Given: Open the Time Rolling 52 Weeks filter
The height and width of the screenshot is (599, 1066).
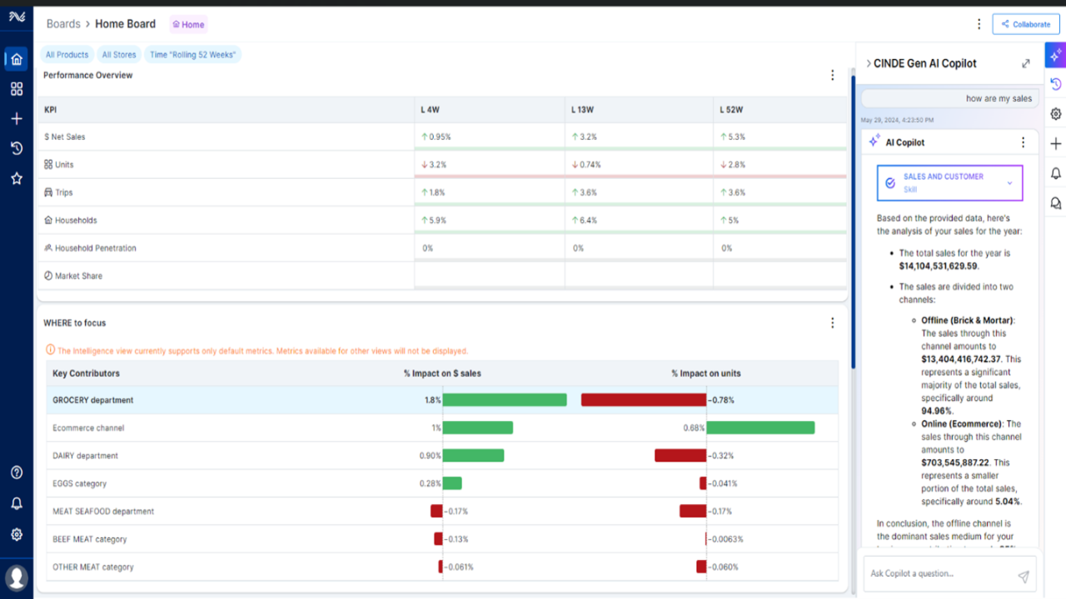Looking at the screenshot, I should (193, 55).
